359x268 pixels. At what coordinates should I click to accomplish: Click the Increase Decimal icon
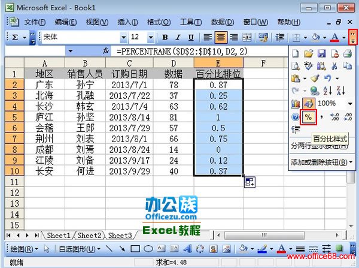[x=334, y=117]
